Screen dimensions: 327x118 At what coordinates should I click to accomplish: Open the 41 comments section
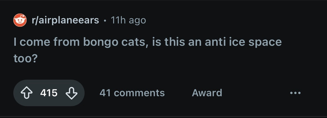(132, 93)
